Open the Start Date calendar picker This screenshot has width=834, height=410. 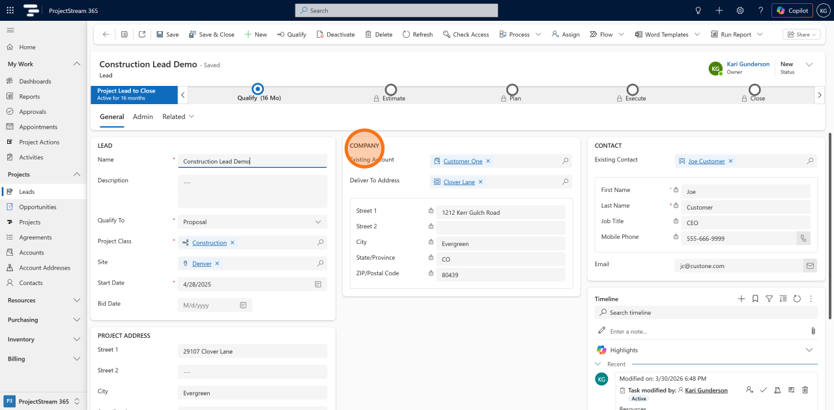(318, 284)
